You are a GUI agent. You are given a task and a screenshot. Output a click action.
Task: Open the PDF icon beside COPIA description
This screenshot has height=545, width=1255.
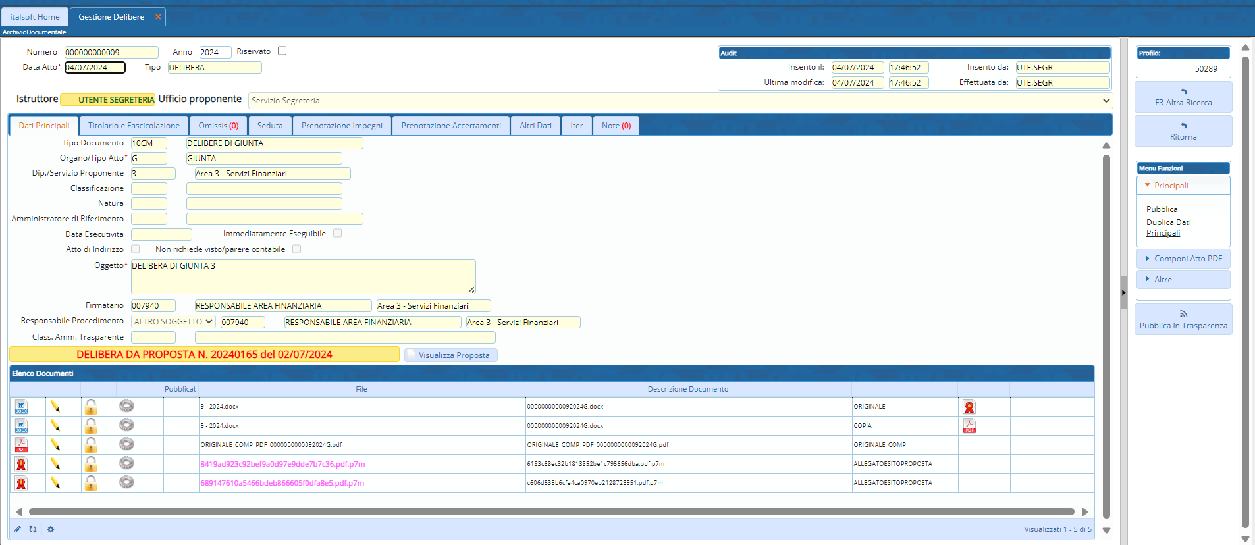click(969, 426)
